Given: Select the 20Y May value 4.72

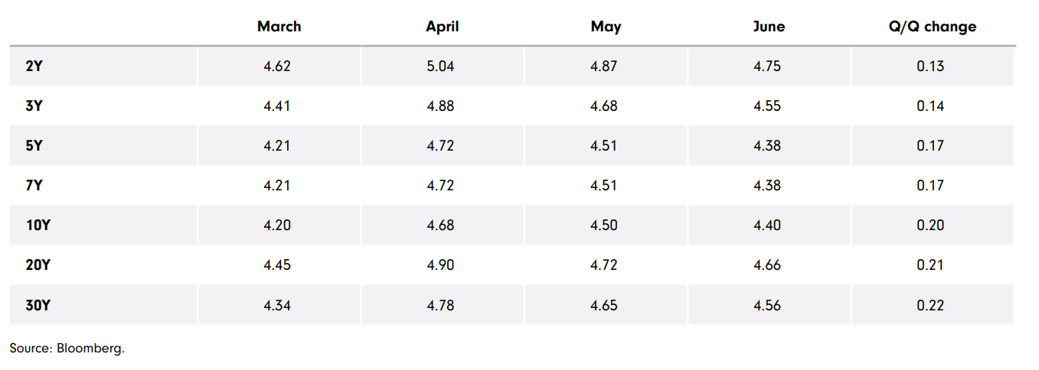Looking at the screenshot, I should click(603, 265).
